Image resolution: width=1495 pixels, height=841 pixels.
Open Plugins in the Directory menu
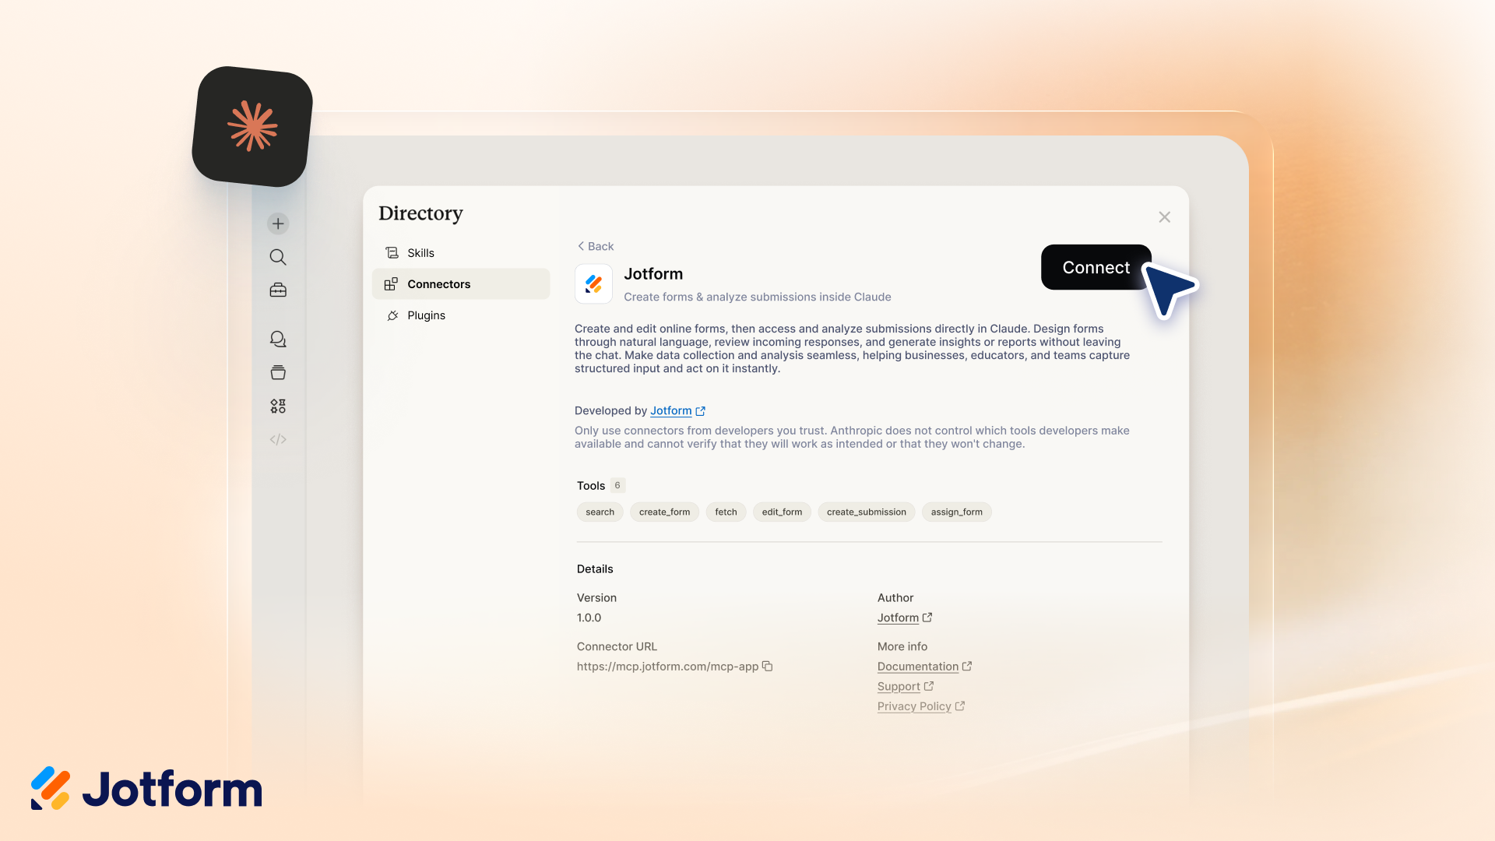coord(461,315)
